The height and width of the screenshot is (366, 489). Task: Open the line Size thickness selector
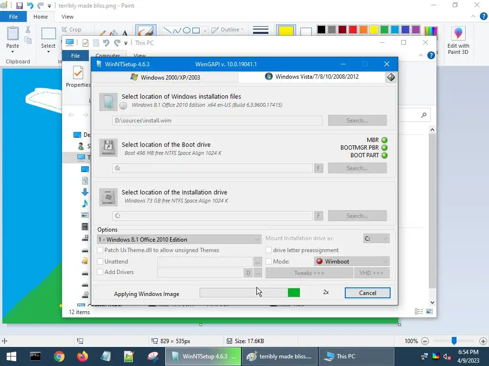[261, 30]
